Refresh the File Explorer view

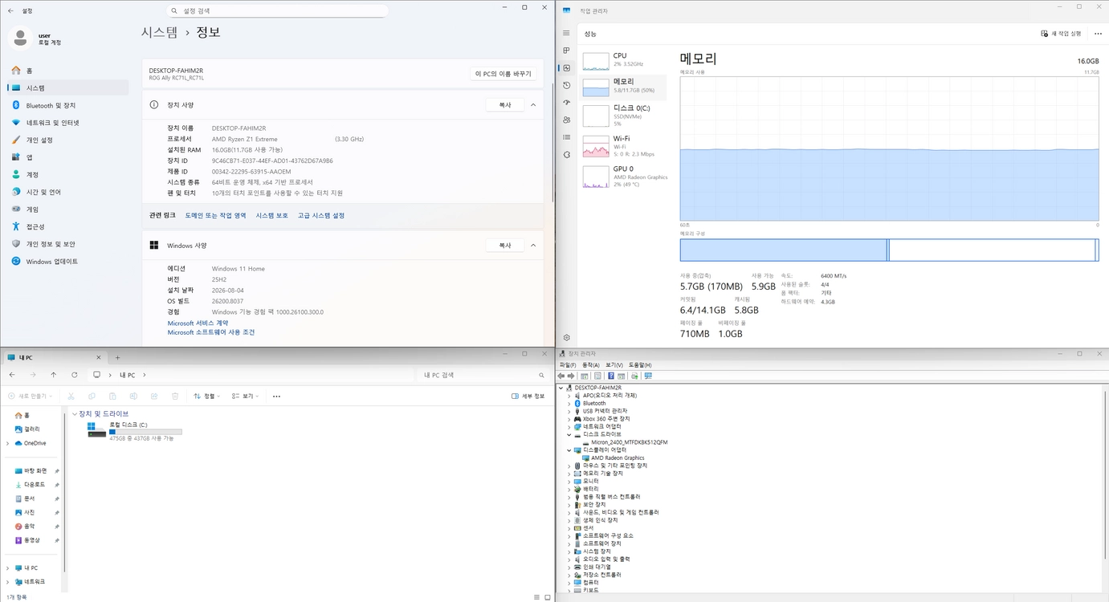tap(75, 375)
